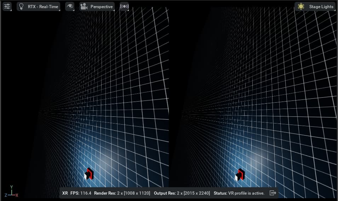Click the Status: VR profile is active text
This screenshot has height=201, width=338.
click(239, 193)
